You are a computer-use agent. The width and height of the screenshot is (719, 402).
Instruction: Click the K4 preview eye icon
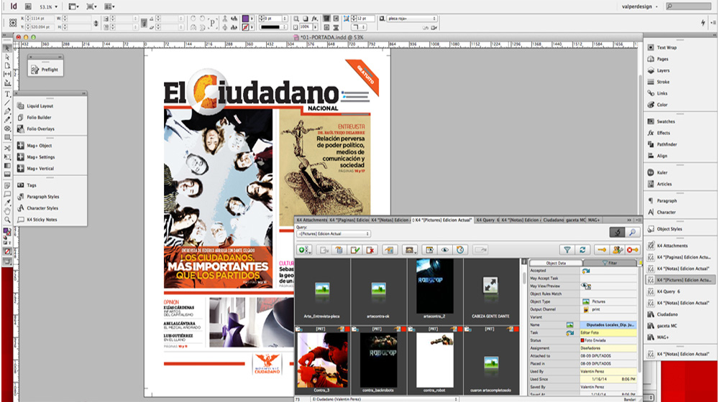[445, 250]
